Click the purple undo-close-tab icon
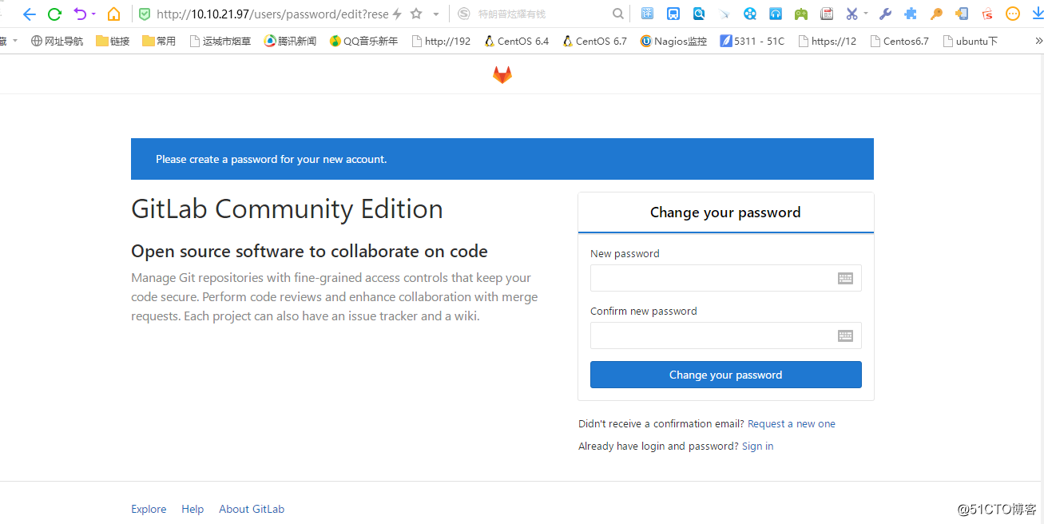Image resolution: width=1044 pixels, height=524 pixels. [80, 14]
